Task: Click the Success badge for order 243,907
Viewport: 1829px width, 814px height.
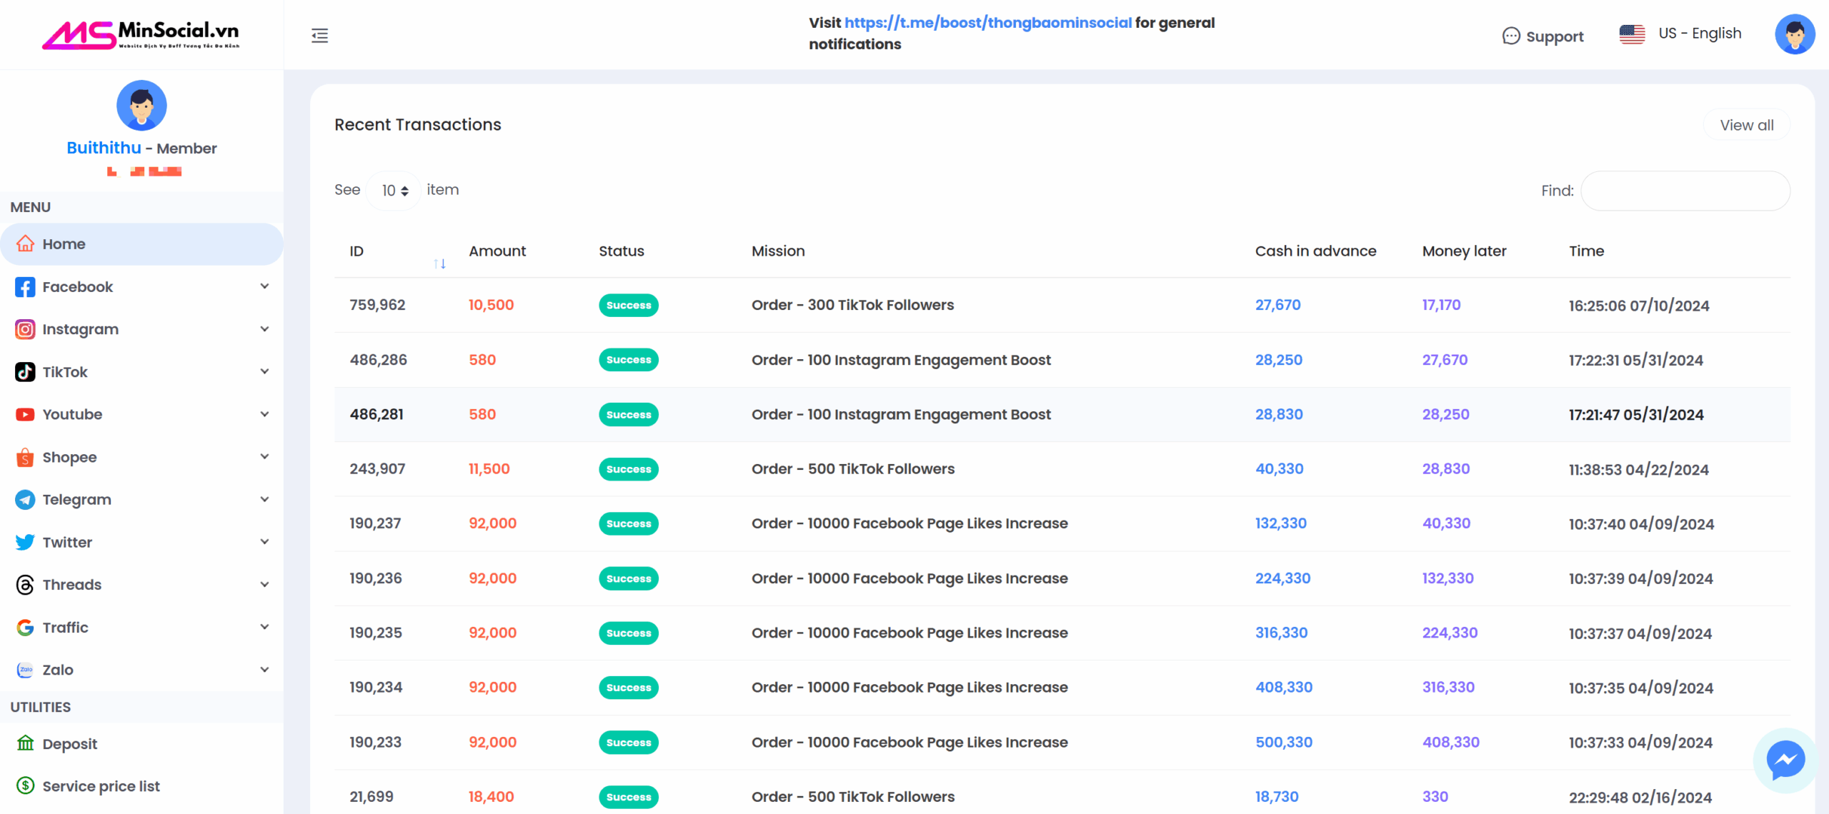Action: [x=629, y=469]
